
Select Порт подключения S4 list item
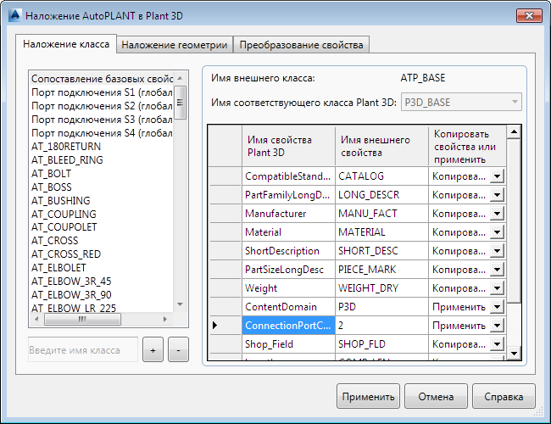point(102,133)
